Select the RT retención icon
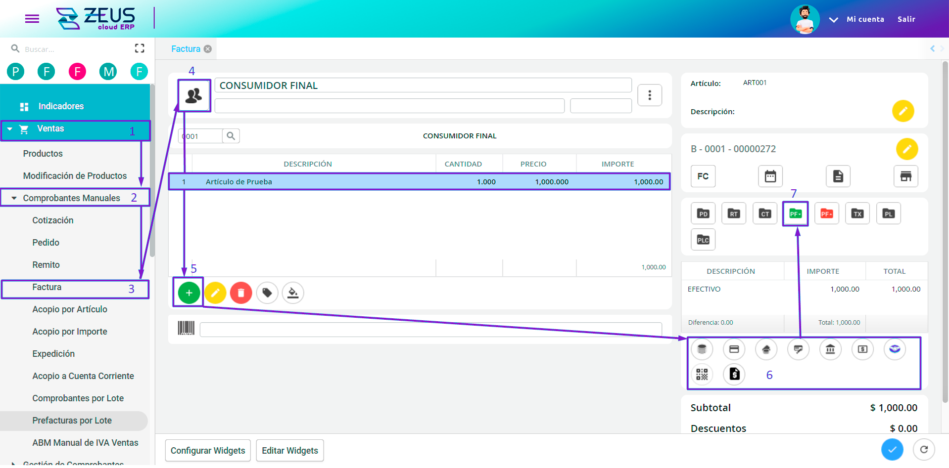Screen dimensions: 949x468 pyautogui.click(x=733, y=213)
